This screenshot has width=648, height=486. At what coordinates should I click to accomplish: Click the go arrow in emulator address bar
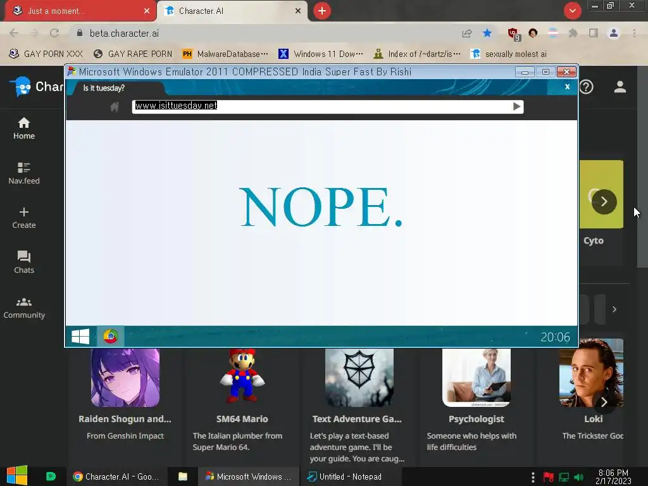pos(516,106)
